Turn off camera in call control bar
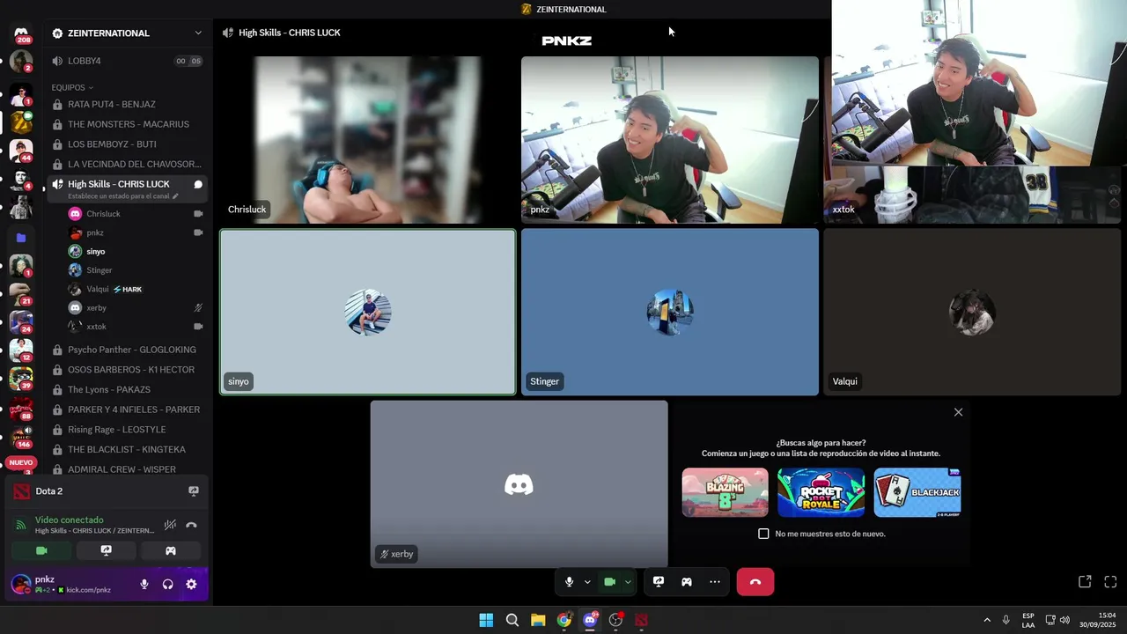This screenshot has width=1127, height=634. (609, 582)
